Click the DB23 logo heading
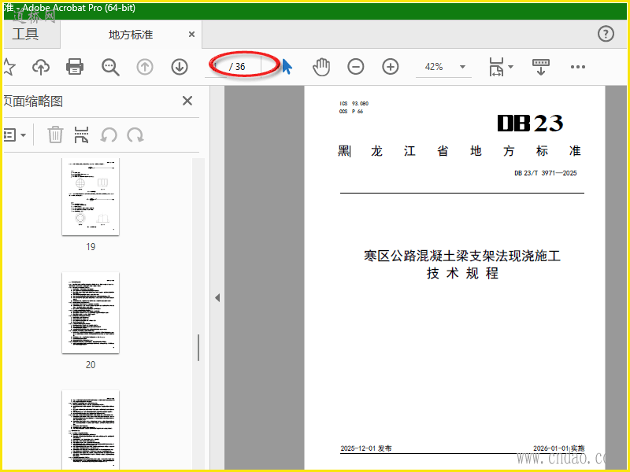Image resolution: width=630 pixels, height=472 pixels. [x=530, y=123]
